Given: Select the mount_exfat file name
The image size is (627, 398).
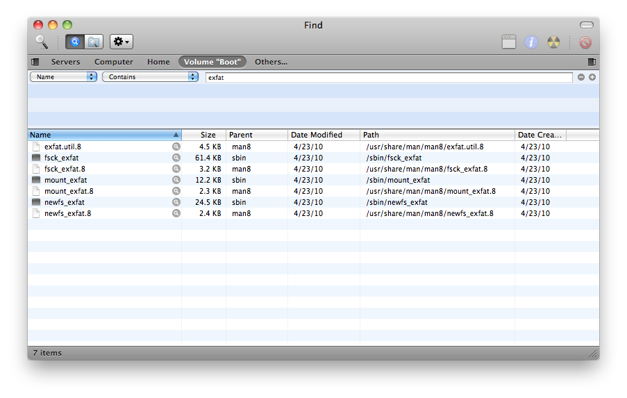Looking at the screenshot, I should (x=65, y=181).
